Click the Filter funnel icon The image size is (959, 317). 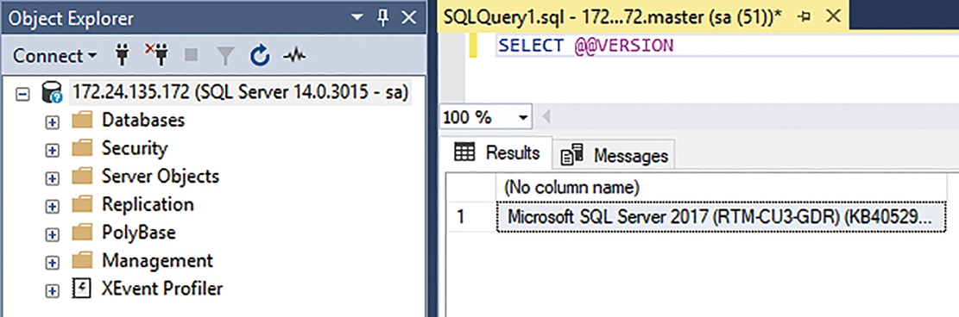(x=225, y=57)
